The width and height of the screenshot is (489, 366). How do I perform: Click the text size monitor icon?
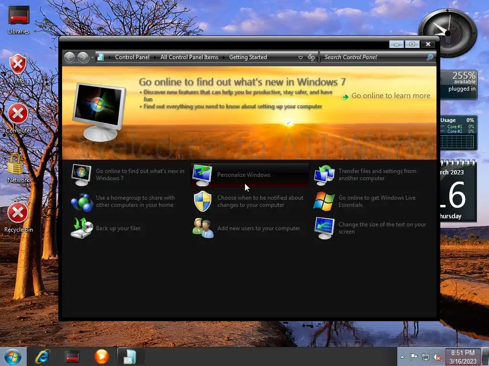[x=324, y=228]
